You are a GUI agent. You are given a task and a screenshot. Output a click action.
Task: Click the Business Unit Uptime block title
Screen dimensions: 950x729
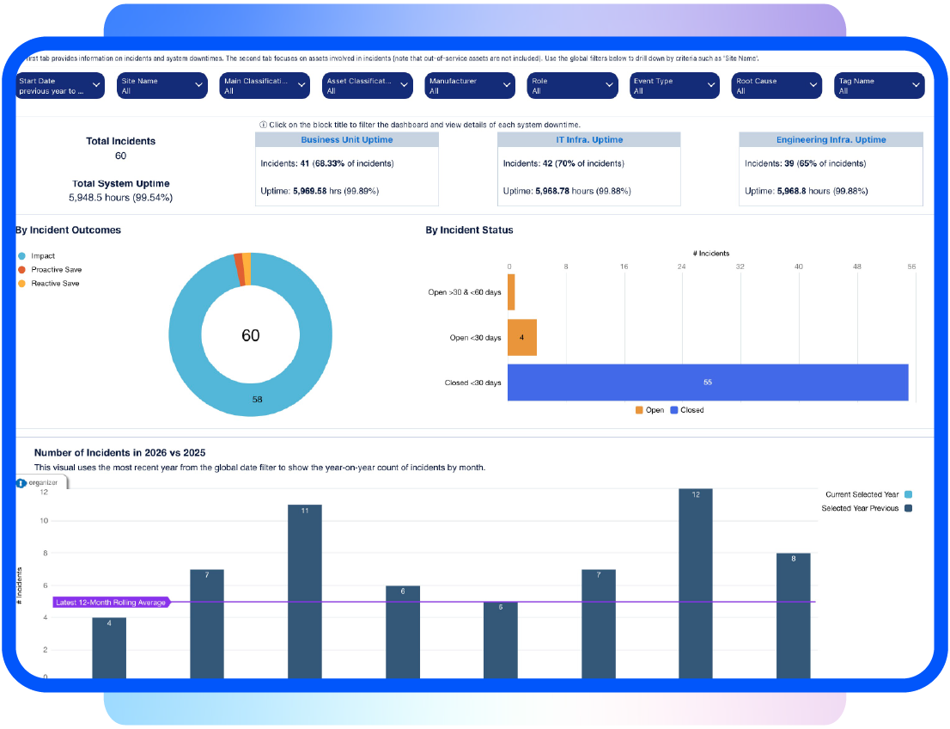(346, 139)
